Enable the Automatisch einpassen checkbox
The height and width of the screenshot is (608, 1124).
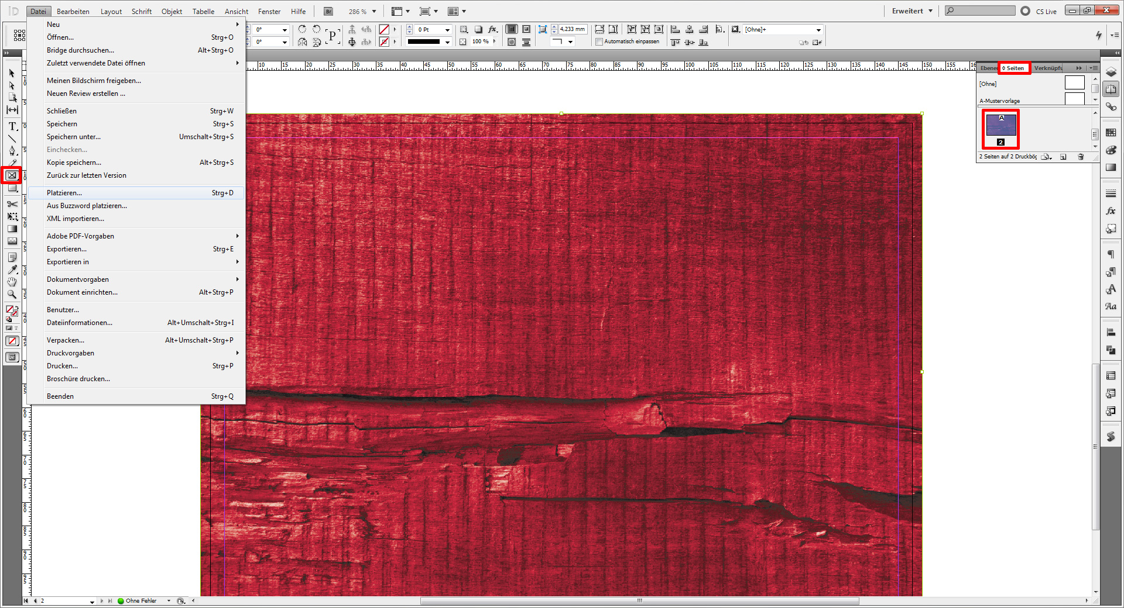(x=599, y=42)
